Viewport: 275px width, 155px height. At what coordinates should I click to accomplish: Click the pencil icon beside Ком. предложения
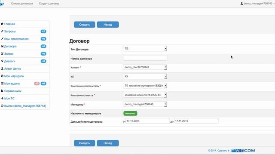[x=2, y=39]
